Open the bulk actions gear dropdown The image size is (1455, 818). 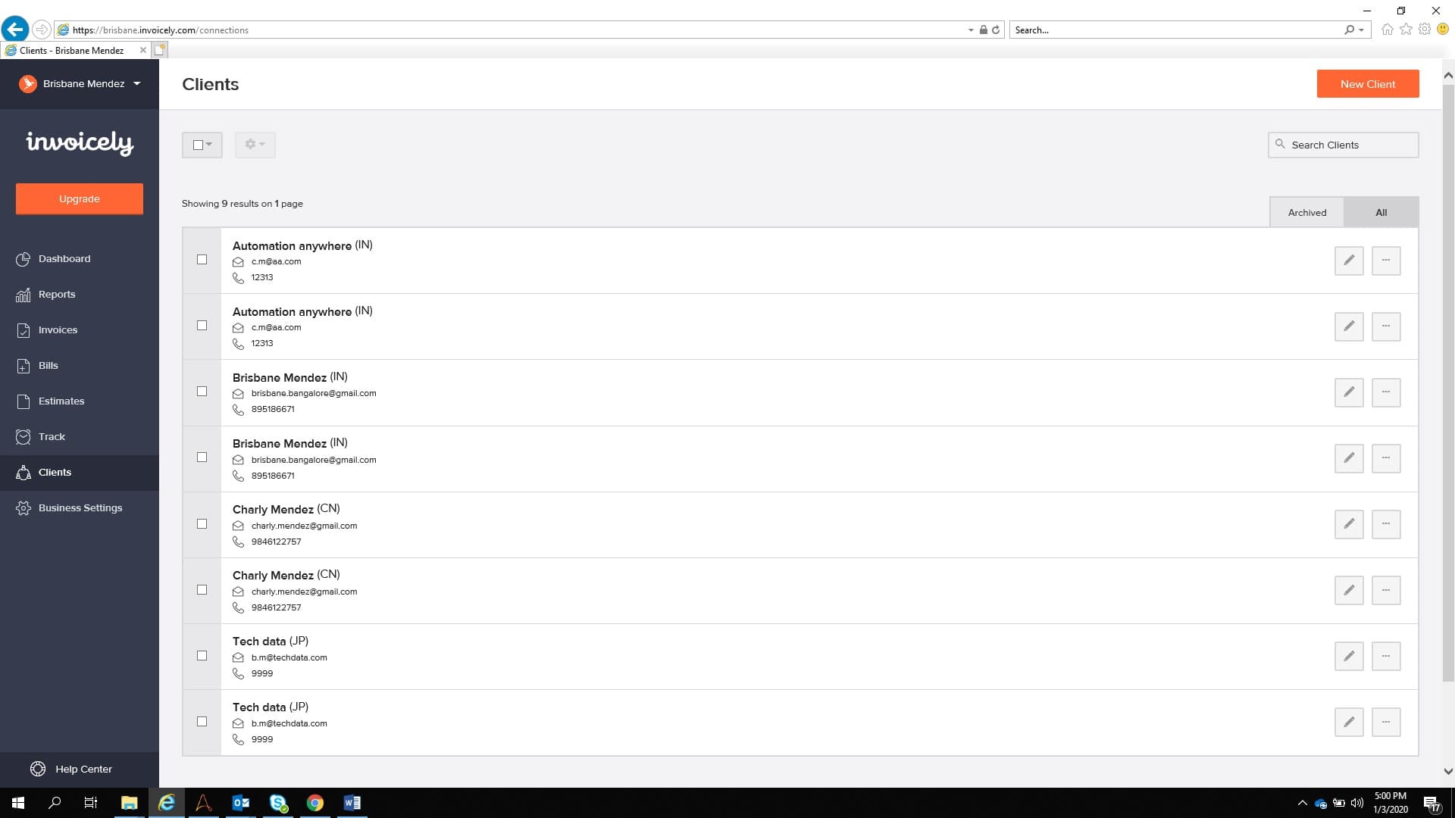click(255, 145)
